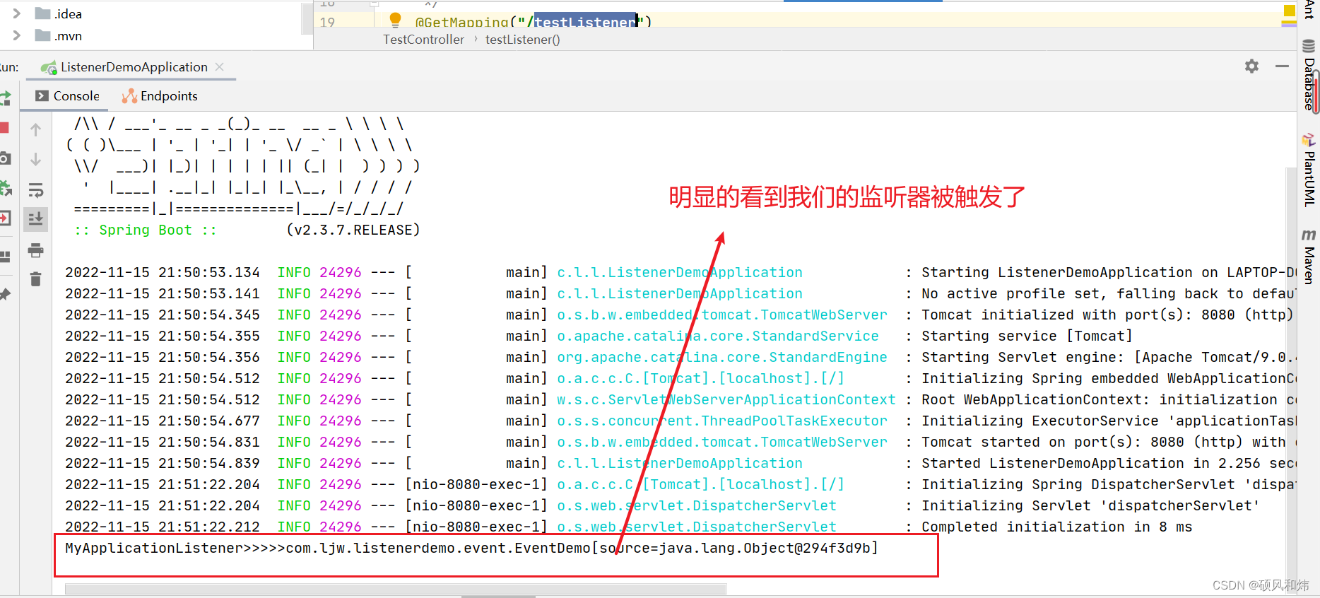Screen dimensions: 1320x598
Task: Click the console horizontal scrollbar
Action: (x=396, y=589)
